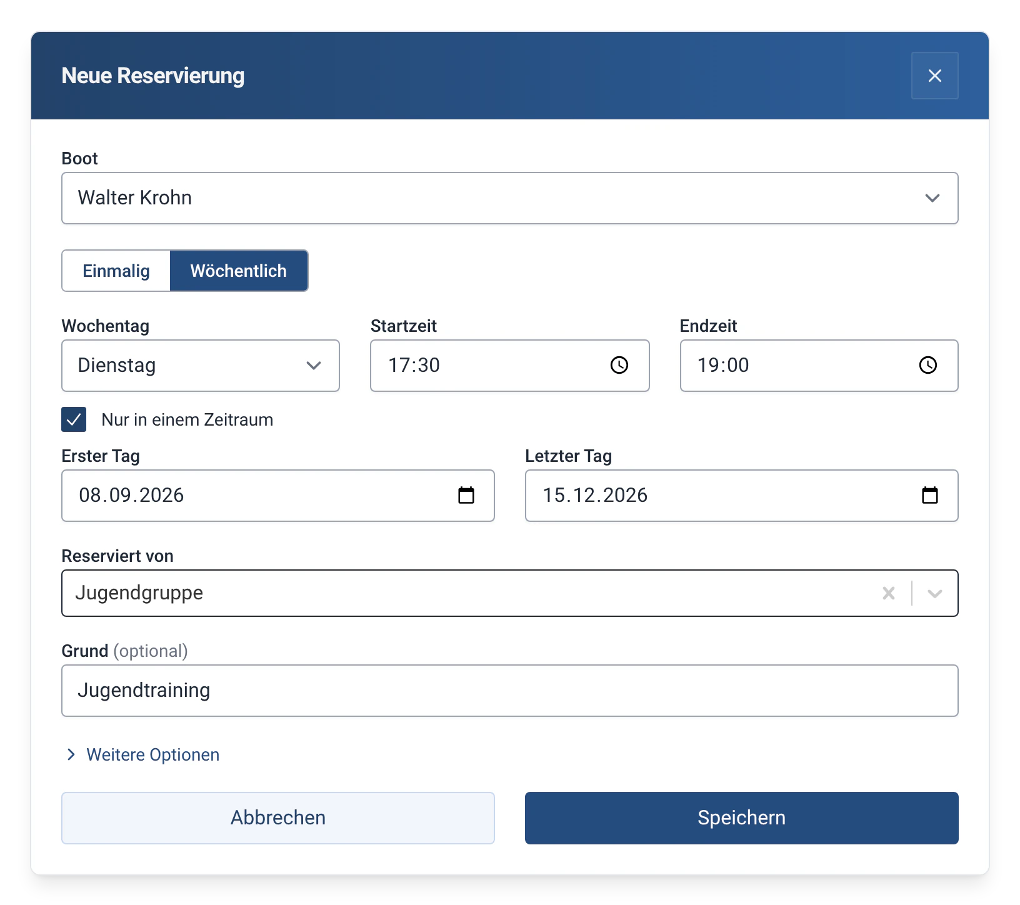This screenshot has height=905, width=1020.
Task: Click the clock icon in Startzeit field
Action: [x=619, y=366]
